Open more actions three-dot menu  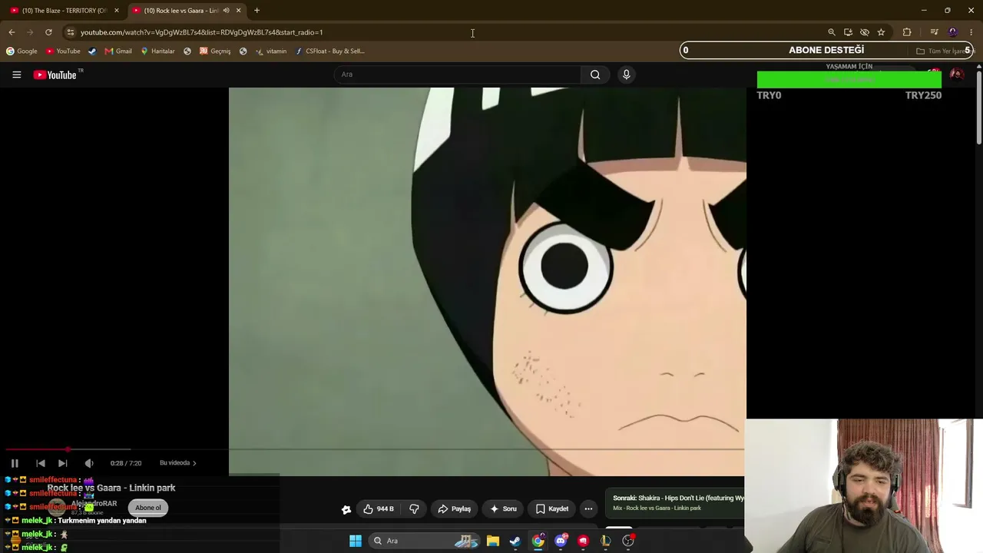(x=588, y=508)
